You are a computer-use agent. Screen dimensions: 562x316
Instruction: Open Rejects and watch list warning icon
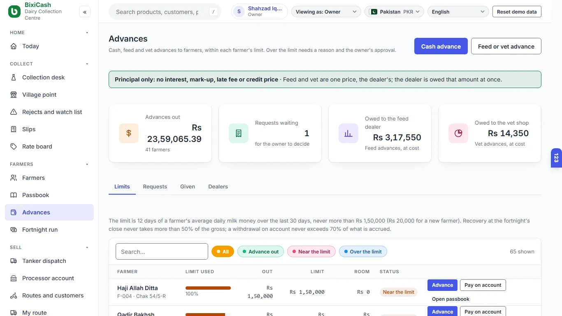14,112
